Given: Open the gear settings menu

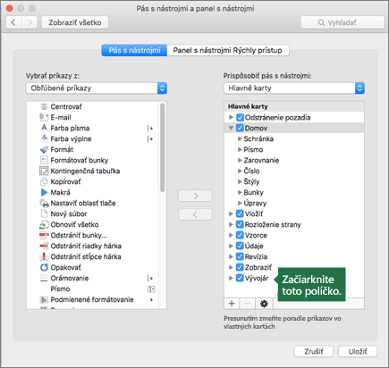Looking at the screenshot, I should (x=264, y=304).
